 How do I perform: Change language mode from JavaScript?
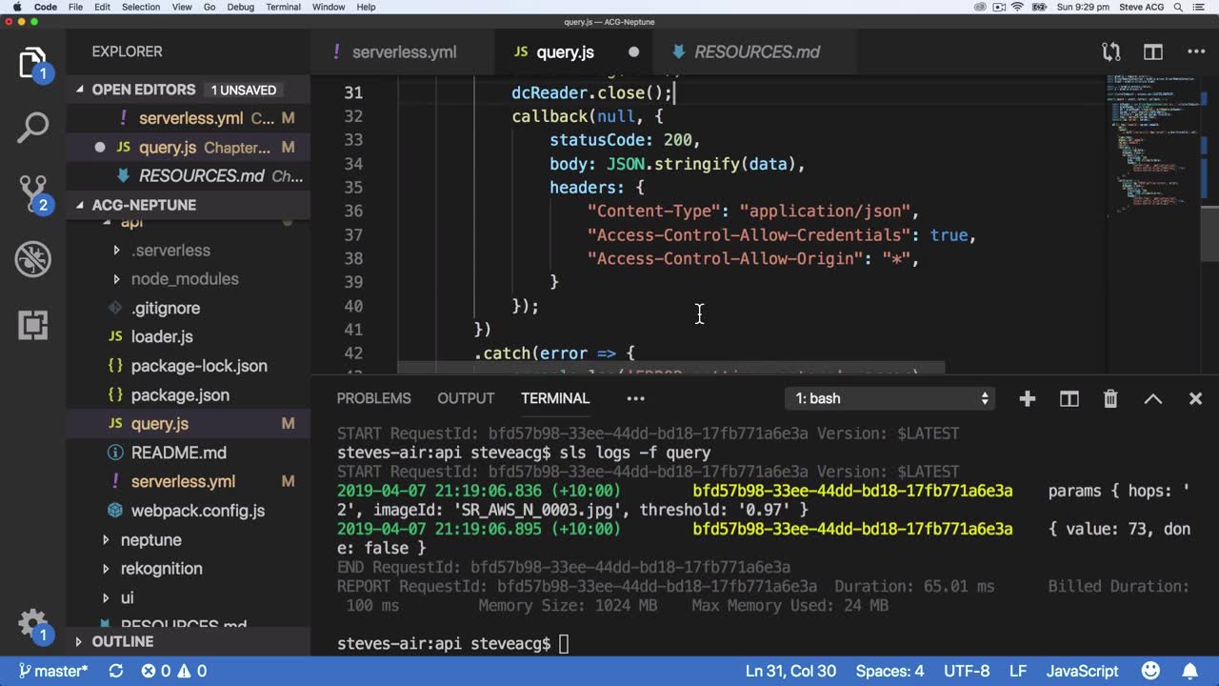[1082, 672]
